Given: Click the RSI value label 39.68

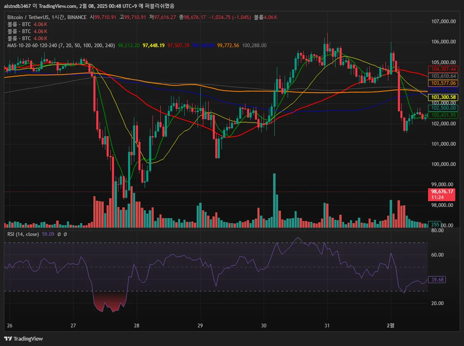Looking at the screenshot, I should (x=437, y=280).
